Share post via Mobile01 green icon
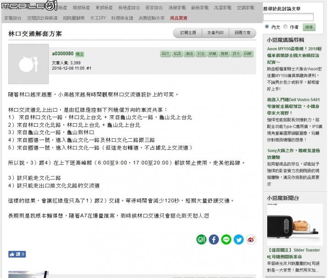The image size is (330, 278). [x=201, y=240]
